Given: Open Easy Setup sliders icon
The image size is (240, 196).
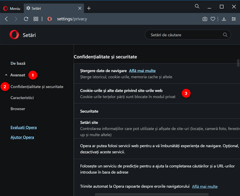Looking at the screenshot, I should coord(234,19).
